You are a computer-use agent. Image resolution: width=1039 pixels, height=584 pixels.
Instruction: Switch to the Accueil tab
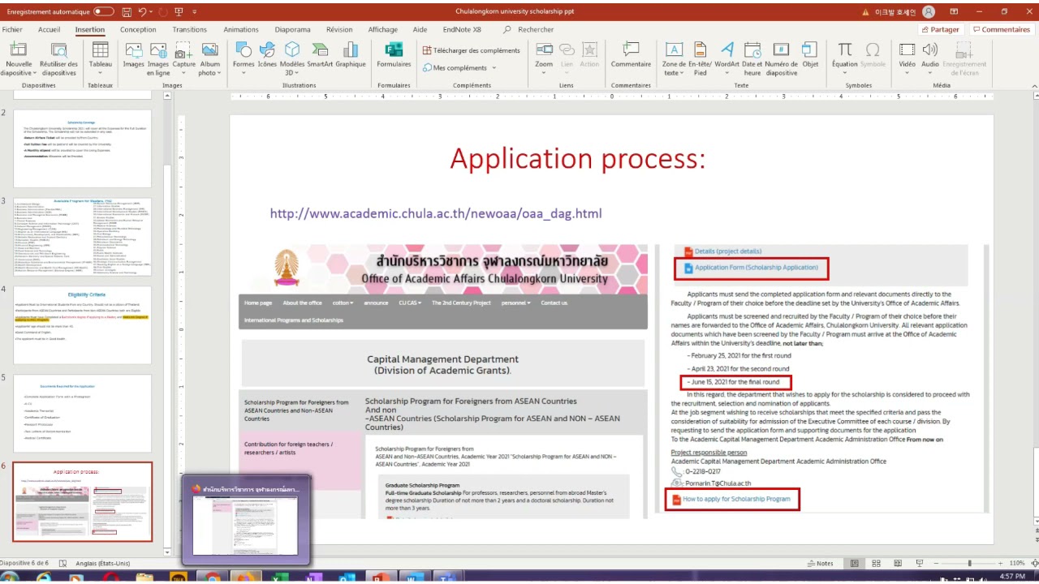pyautogui.click(x=49, y=29)
